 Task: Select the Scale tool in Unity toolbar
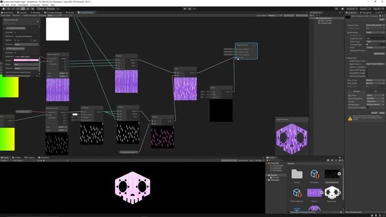pyautogui.click(x=18, y=8)
